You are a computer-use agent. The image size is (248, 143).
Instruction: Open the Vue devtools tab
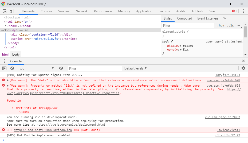[x=212, y=11]
